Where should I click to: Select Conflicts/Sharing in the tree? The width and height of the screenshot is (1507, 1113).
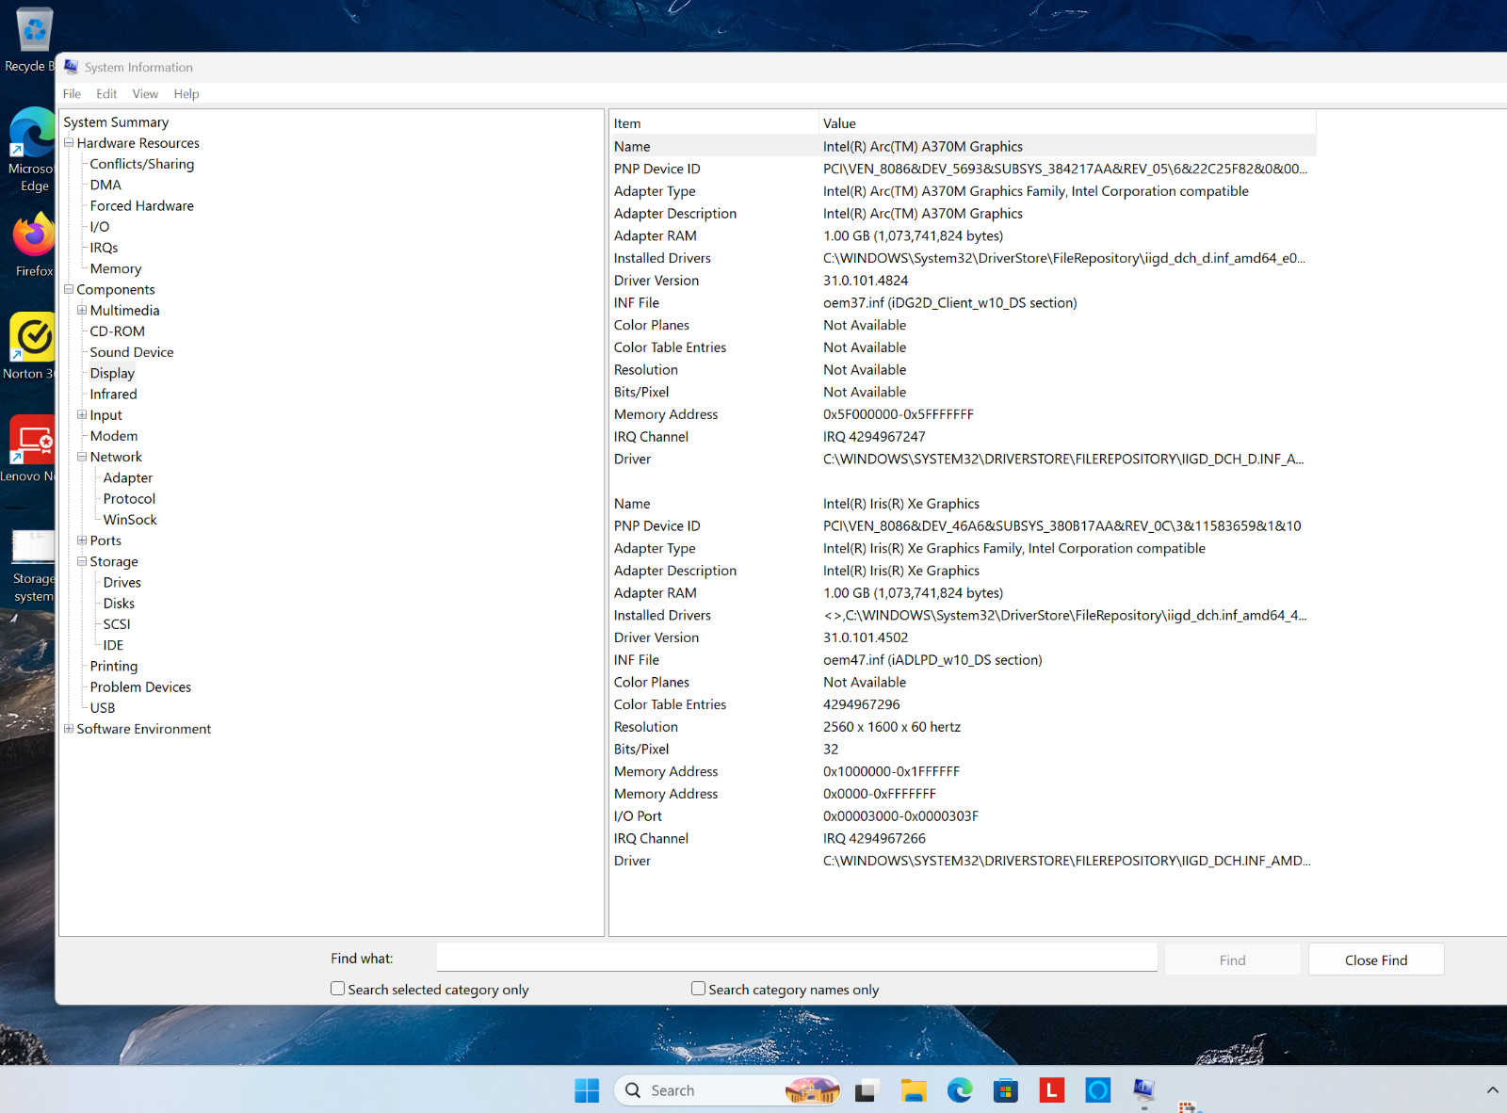click(141, 164)
